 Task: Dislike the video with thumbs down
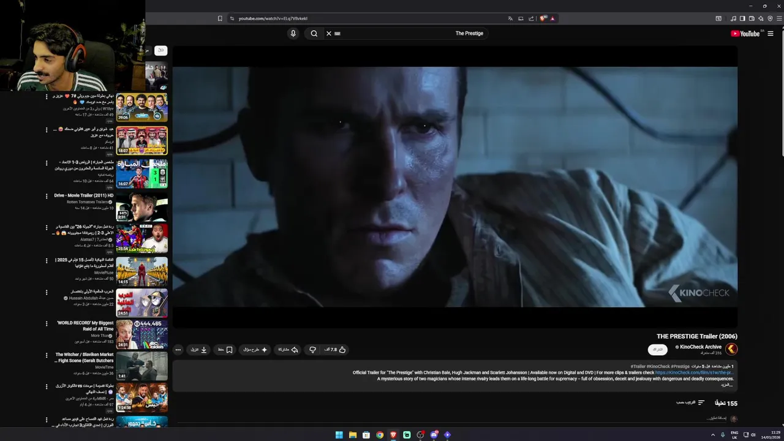click(x=312, y=350)
